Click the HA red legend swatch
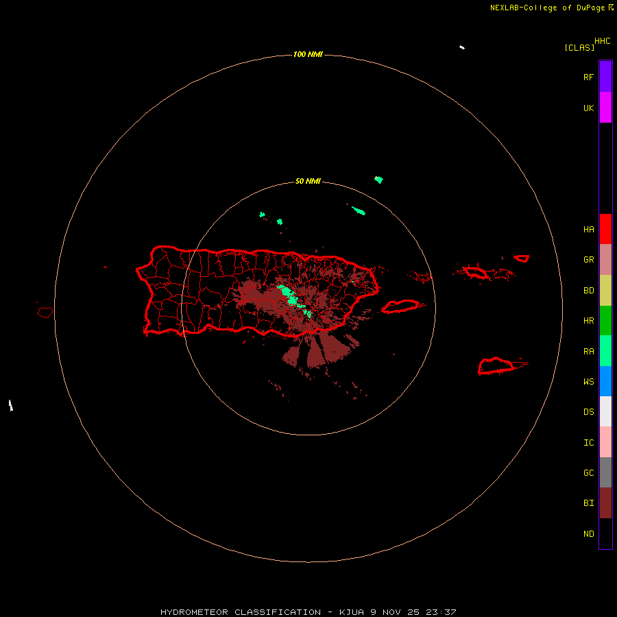 coord(605,229)
